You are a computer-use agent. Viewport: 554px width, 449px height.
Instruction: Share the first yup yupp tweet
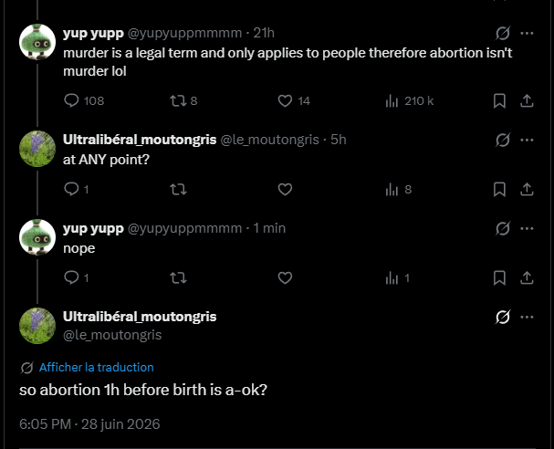[527, 101]
